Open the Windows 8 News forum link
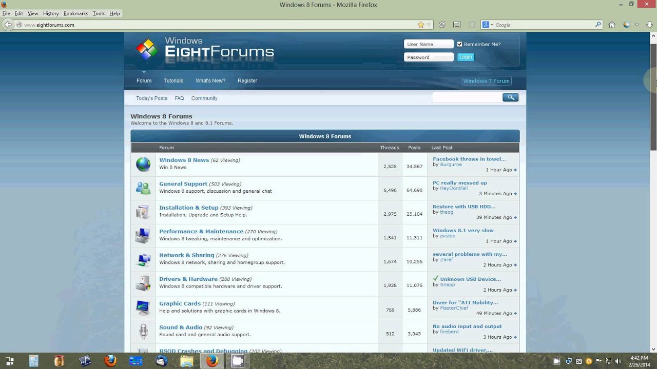The width and height of the screenshot is (657, 369). point(184,160)
